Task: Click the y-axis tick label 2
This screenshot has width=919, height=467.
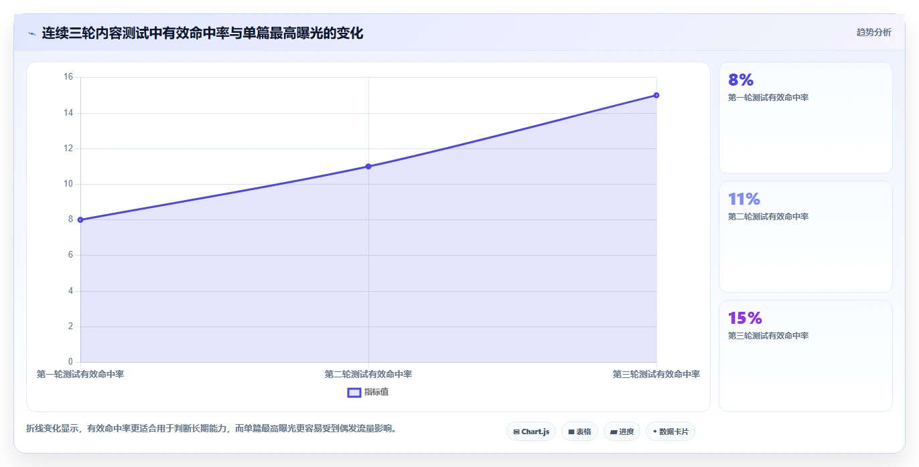Action: click(x=70, y=326)
